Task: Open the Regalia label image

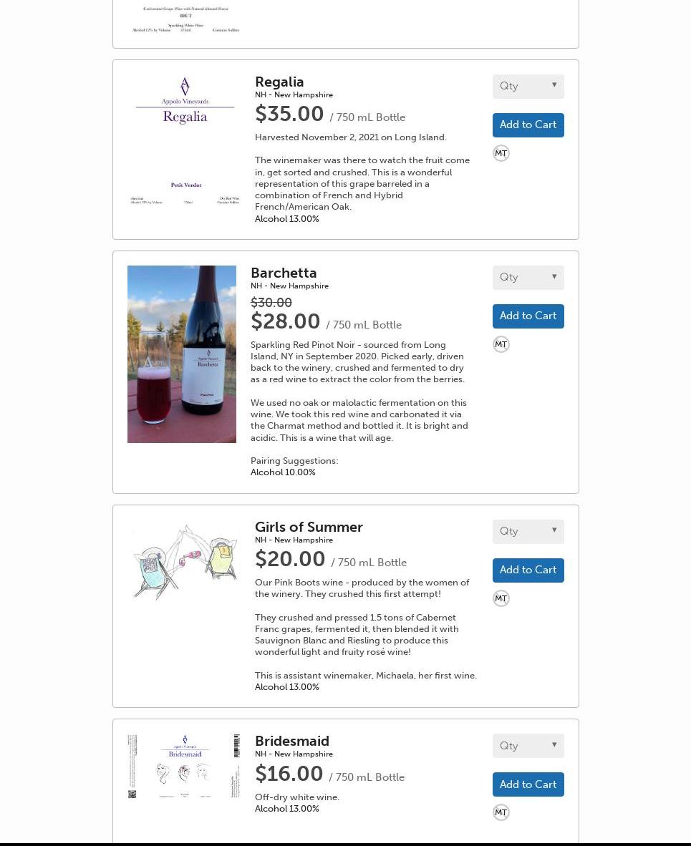Action: click(x=185, y=140)
